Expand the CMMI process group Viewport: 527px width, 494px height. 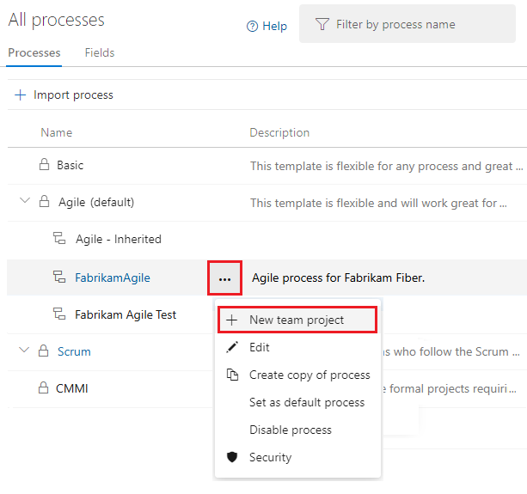pyautogui.click(x=24, y=388)
